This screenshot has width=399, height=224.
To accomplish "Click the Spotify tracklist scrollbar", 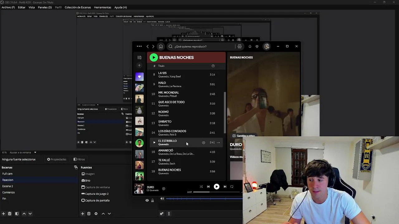I will pyautogui.click(x=224, y=113).
